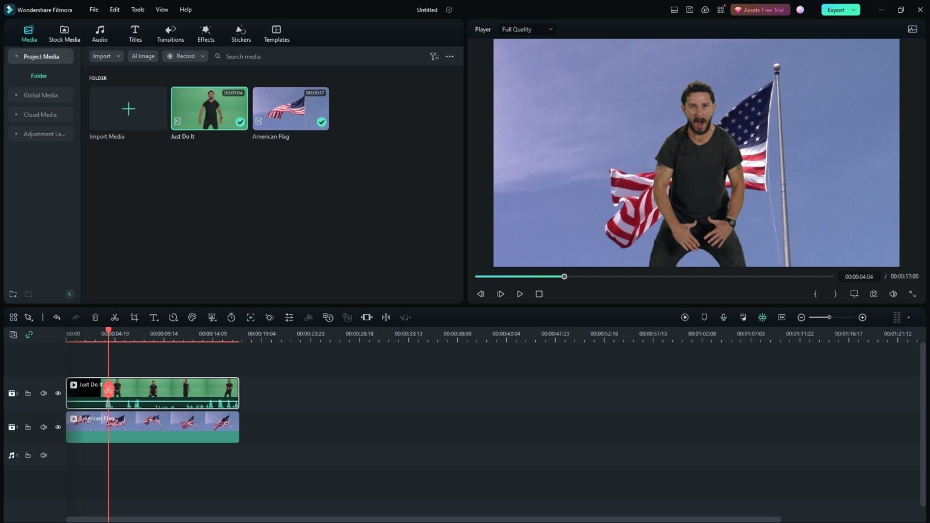Click the add track icon above track headers
930x523 pixels.
(x=13, y=334)
